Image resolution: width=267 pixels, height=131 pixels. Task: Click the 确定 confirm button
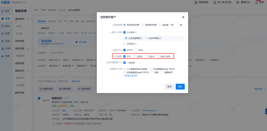point(180,87)
